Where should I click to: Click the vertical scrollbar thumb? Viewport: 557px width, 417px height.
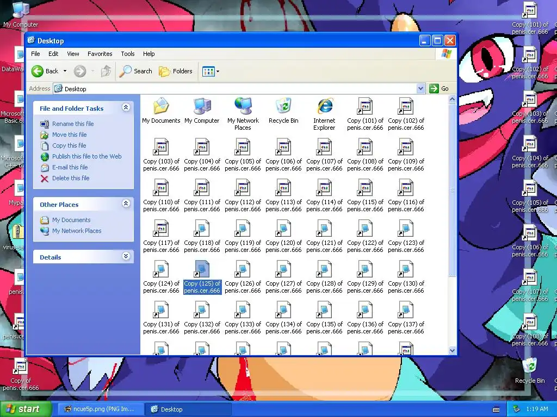point(452,190)
